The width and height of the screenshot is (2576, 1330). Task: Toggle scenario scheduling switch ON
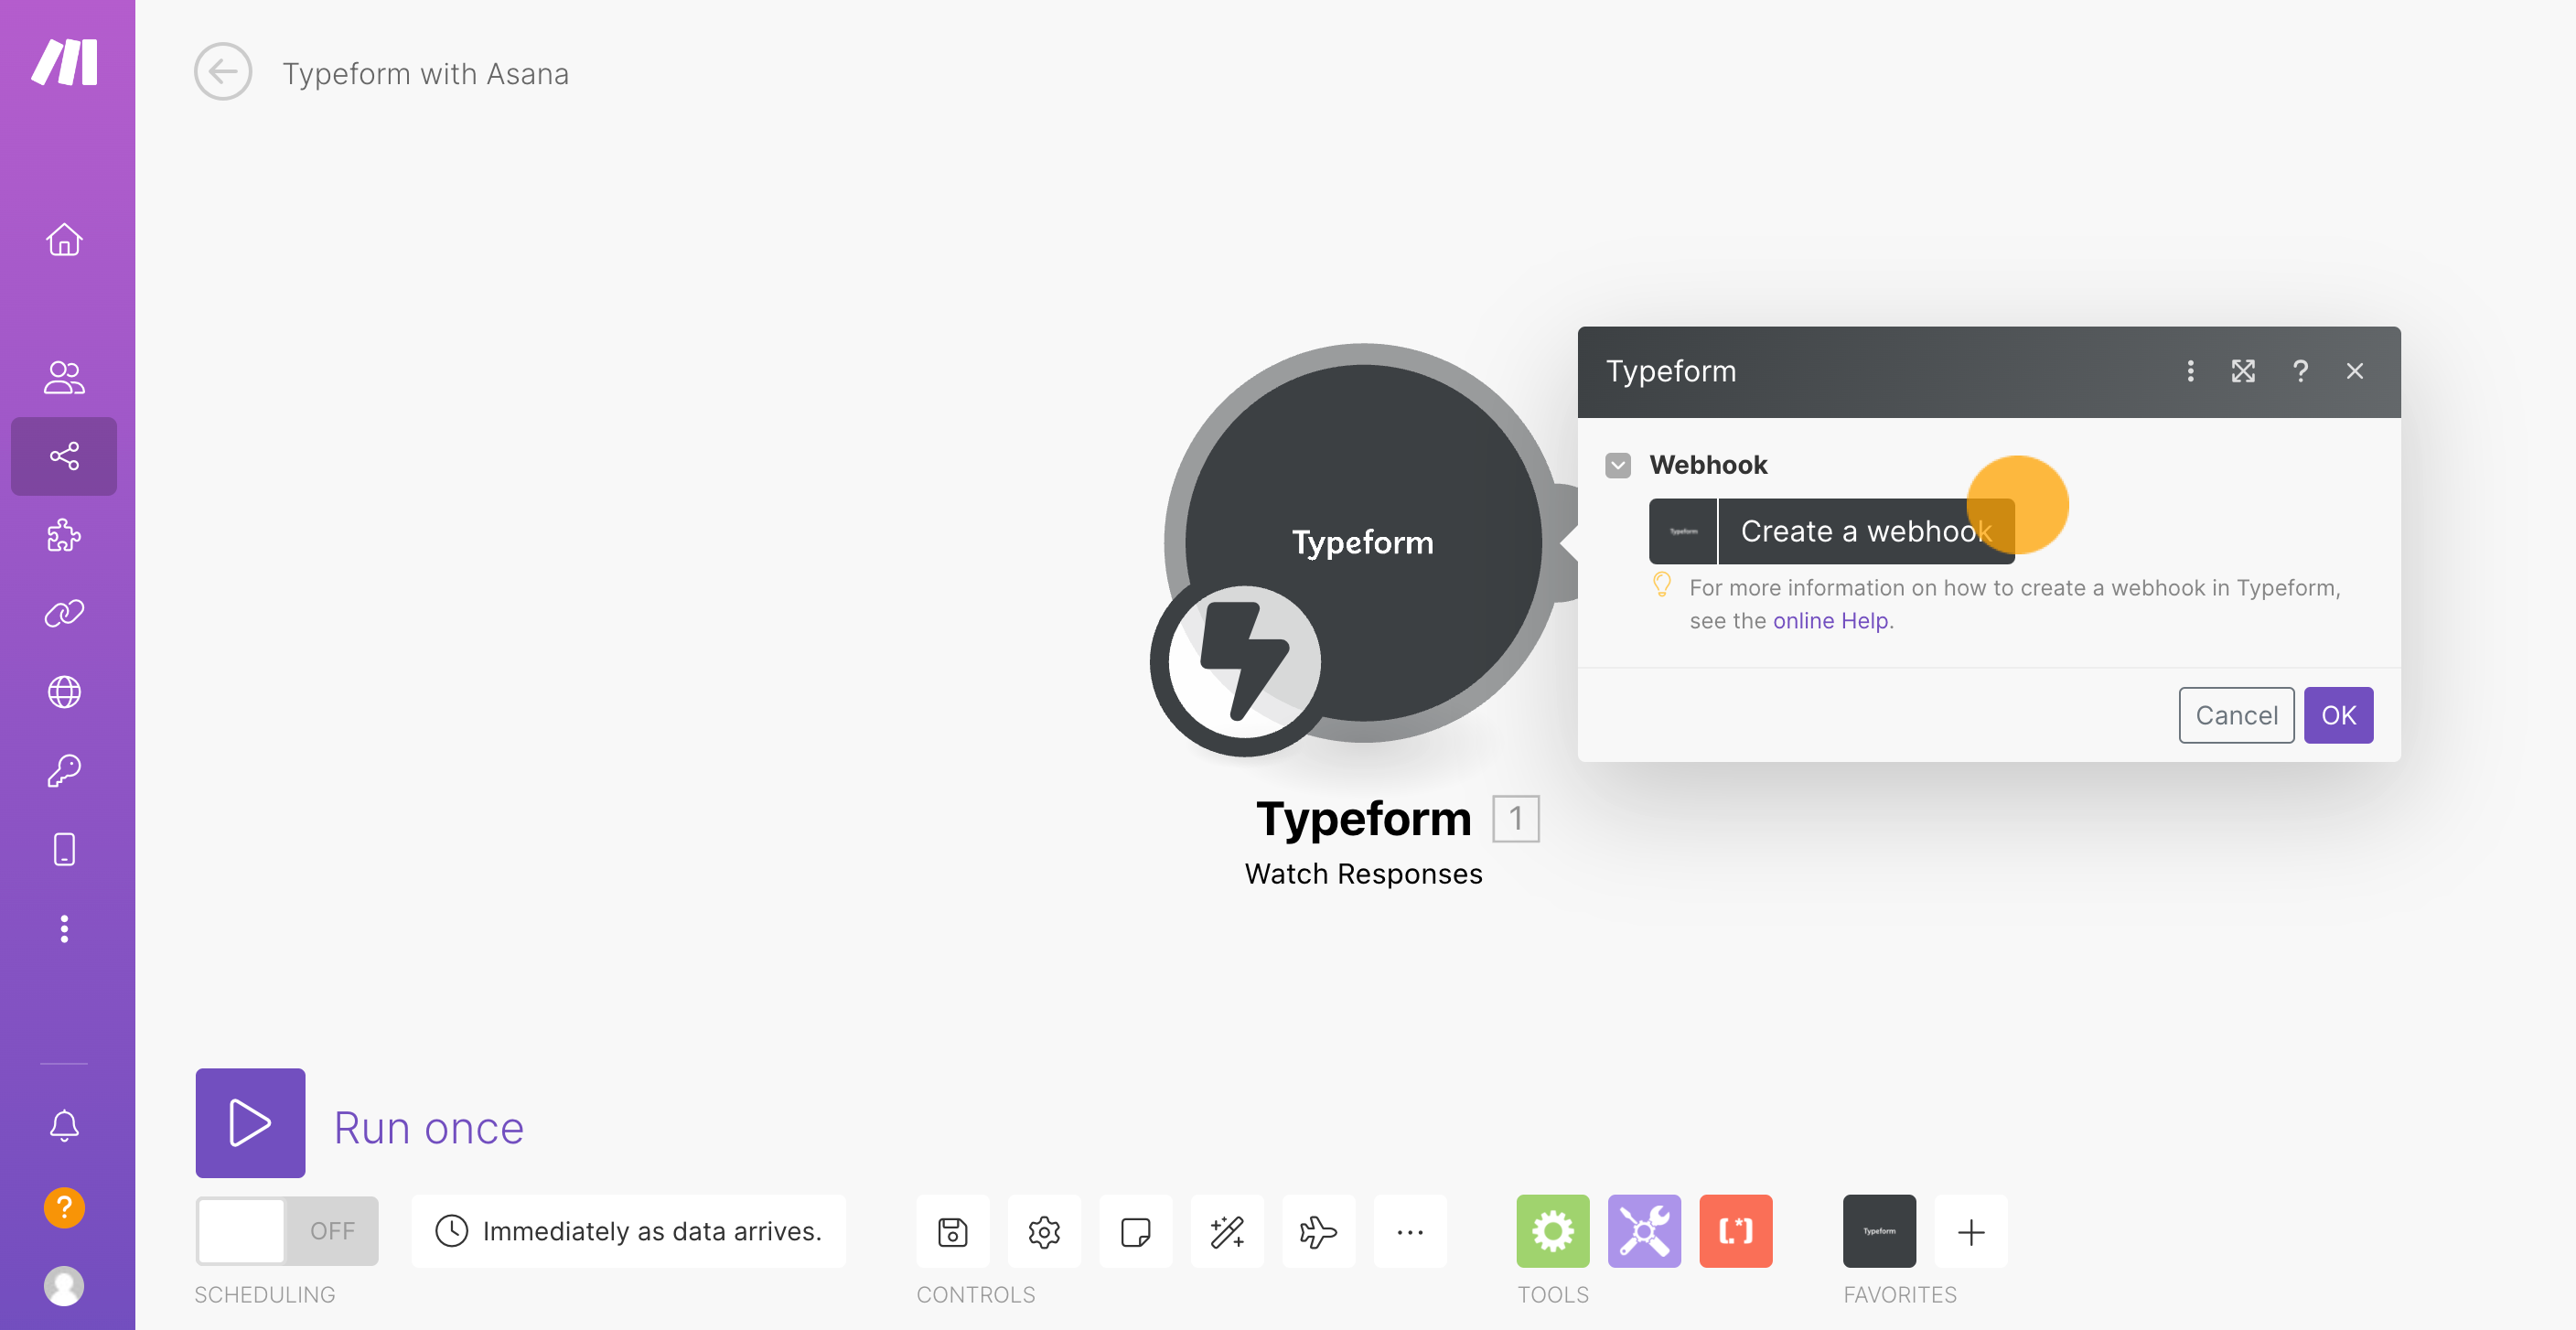(287, 1230)
